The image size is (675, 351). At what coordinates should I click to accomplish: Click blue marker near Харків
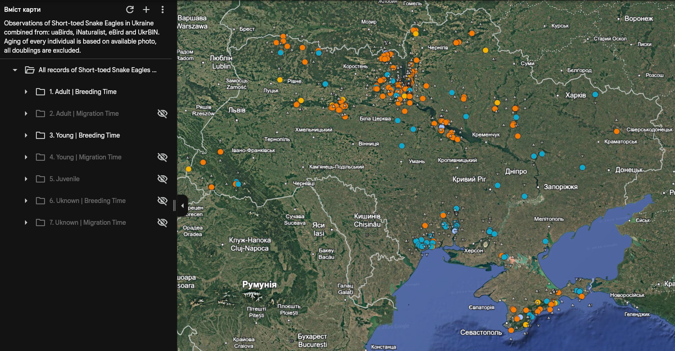595,94
